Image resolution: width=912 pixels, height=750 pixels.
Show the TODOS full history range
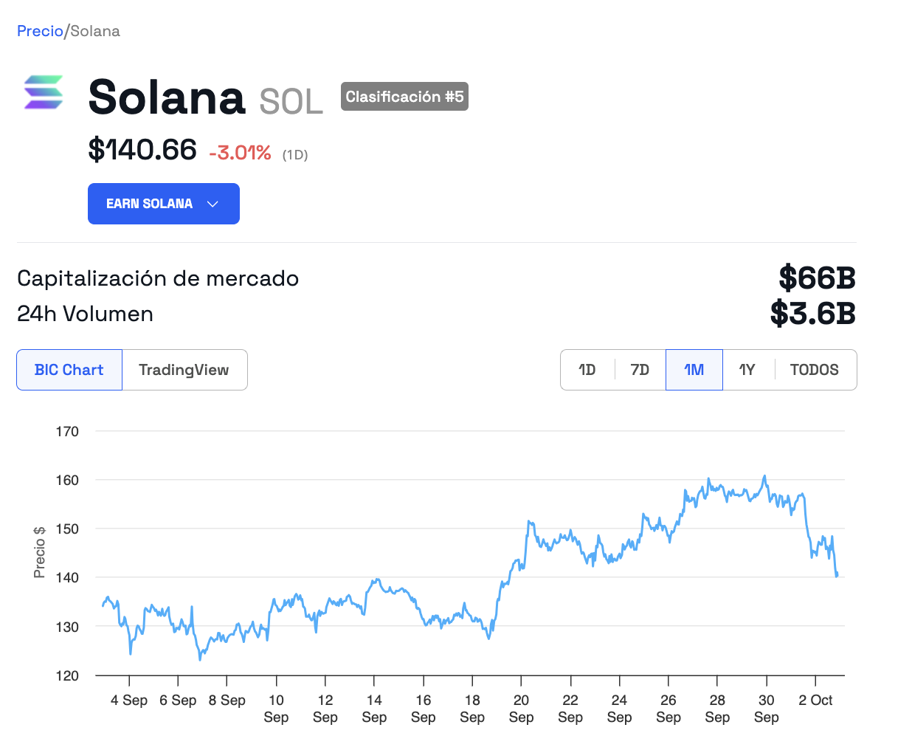pos(814,370)
